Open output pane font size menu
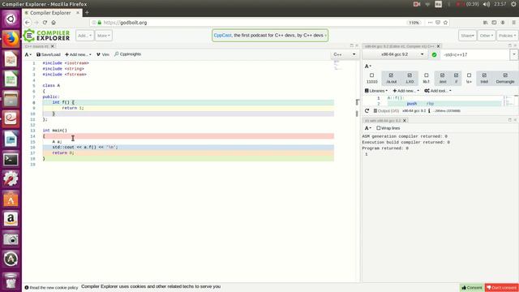Viewport: 519px width, 292px height. 367,128
